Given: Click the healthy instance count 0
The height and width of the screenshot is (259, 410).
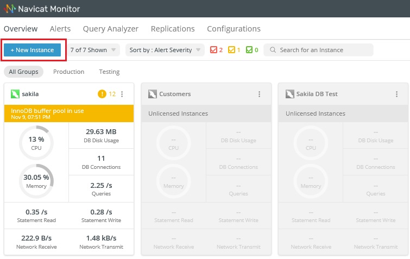Looking at the screenshot, I should coord(256,50).
